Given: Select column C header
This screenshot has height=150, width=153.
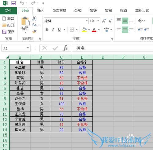Looking at the screenshot, I should point(61,57).
